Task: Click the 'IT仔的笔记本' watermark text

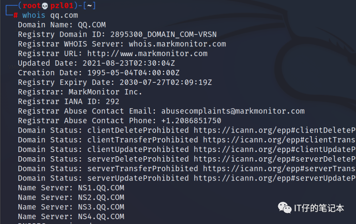Action: point(319,208)
